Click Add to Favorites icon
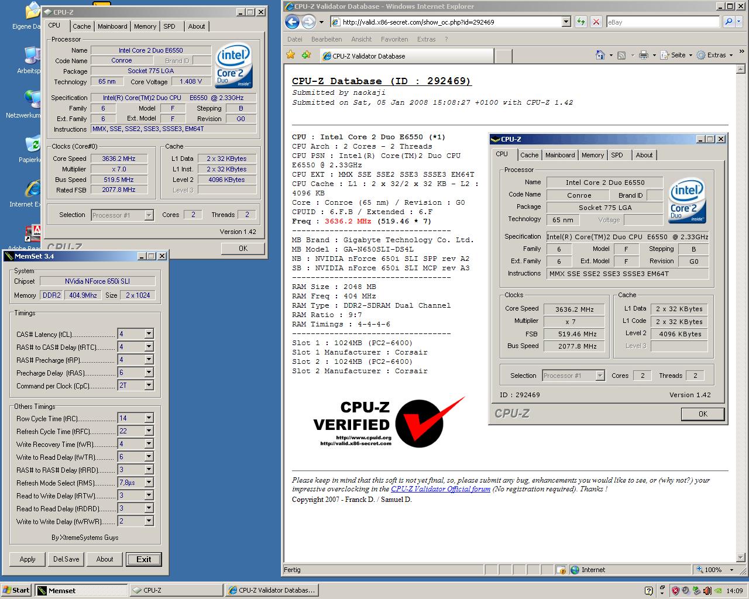Viewport: 749px width, 599px height. point(306,55)
